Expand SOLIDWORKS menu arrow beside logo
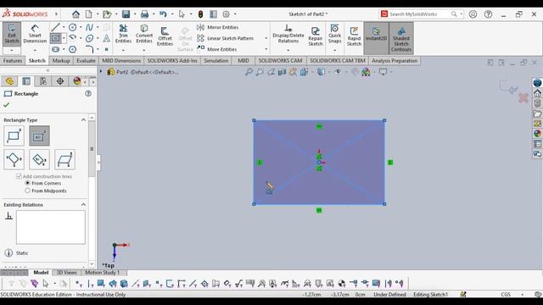The image size is (543, 305). (x=56, y=14)
